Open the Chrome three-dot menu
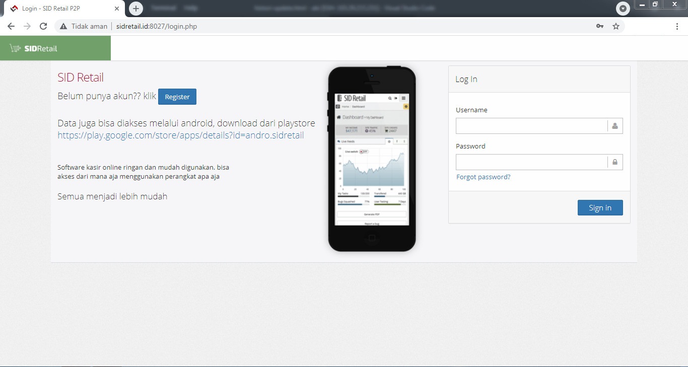The image size is (688, 367). point(677,26)
